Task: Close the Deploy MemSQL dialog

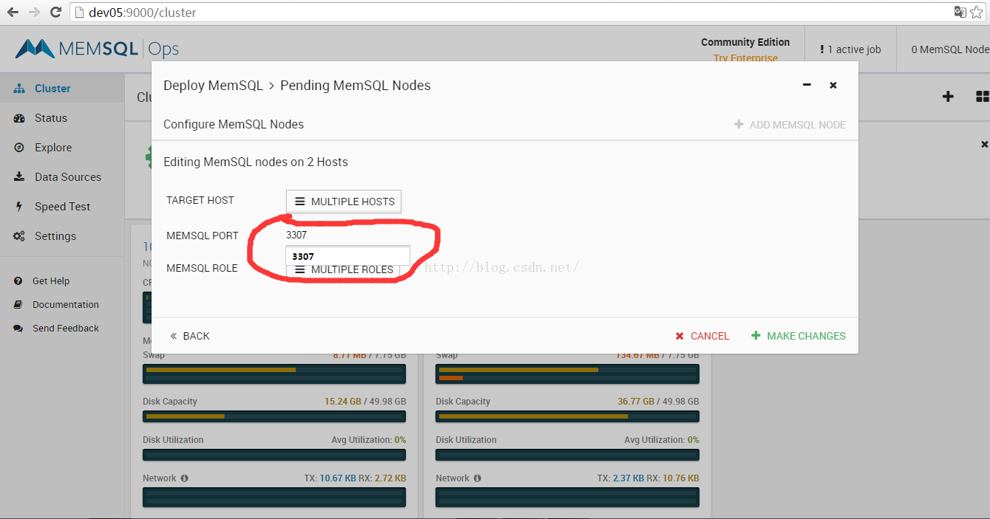Action: 833,85
